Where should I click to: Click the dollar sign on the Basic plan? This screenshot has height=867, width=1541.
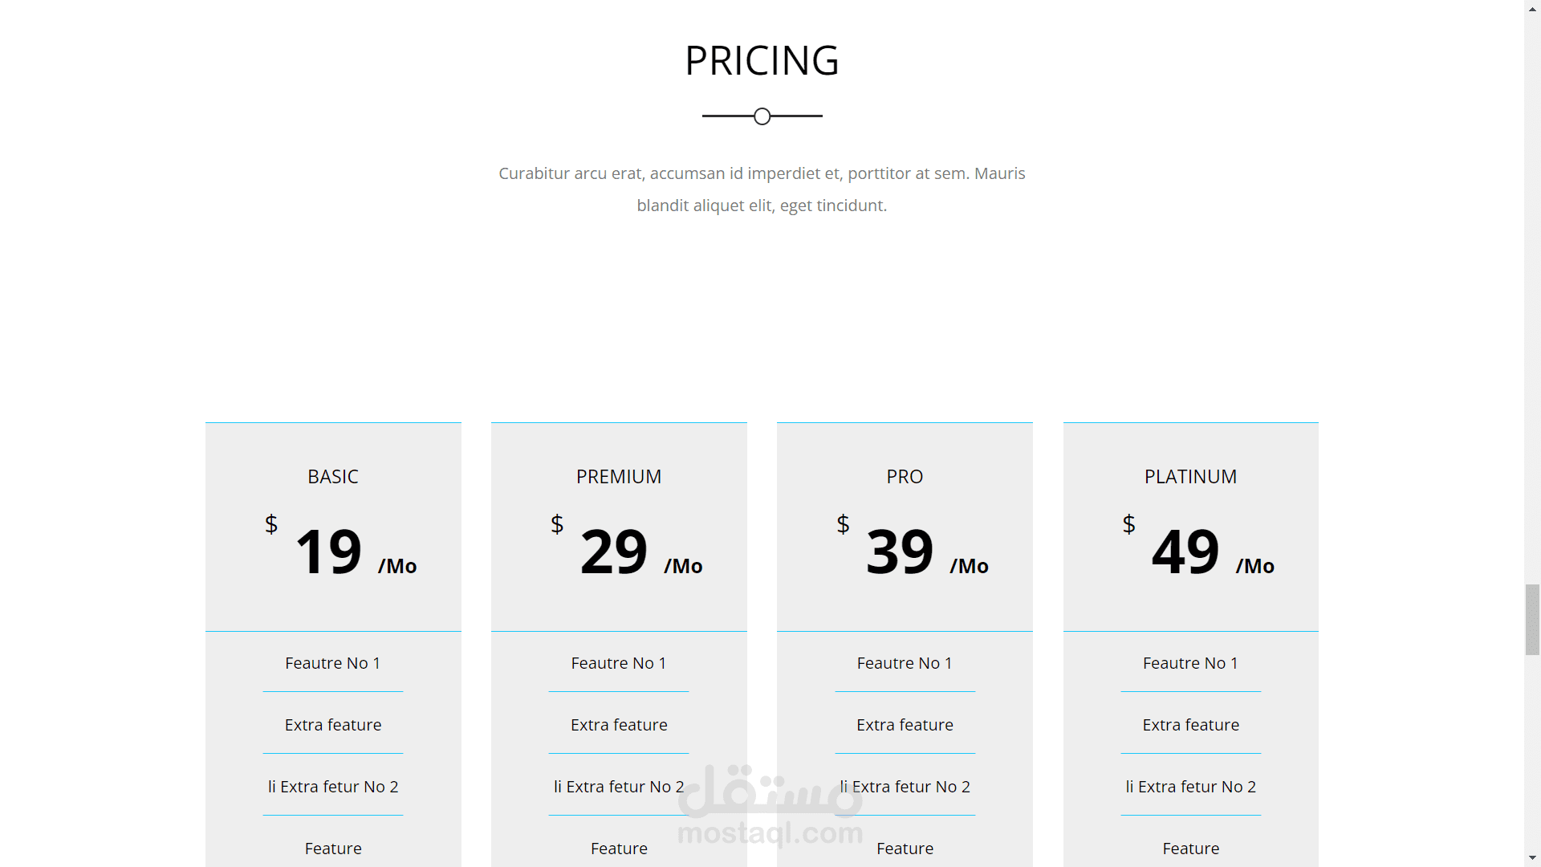[271, 524]
